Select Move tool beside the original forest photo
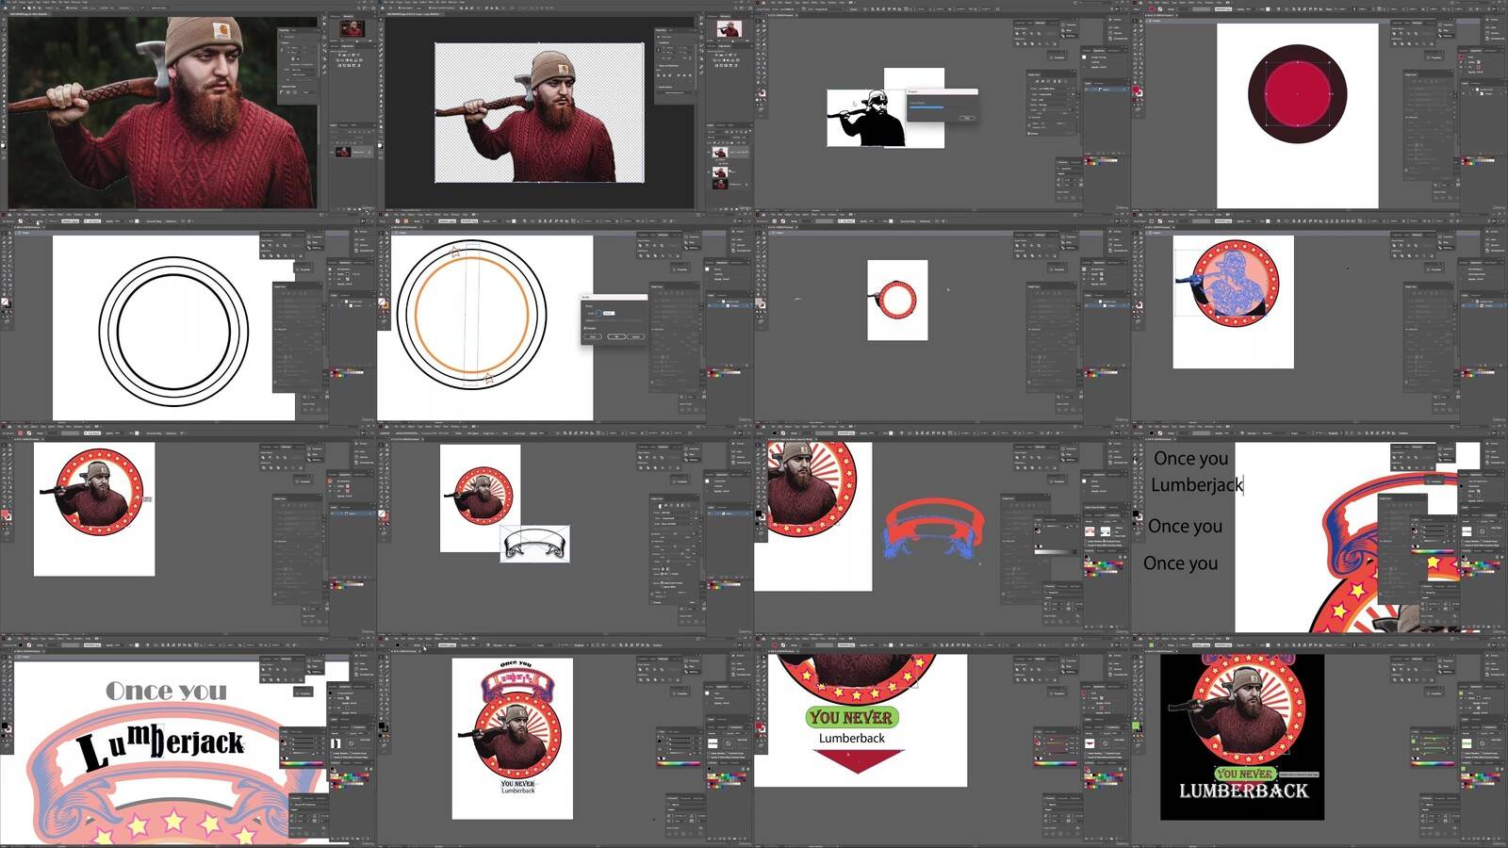The width and height of the screenshot is (1508, 848). point(3,20)
